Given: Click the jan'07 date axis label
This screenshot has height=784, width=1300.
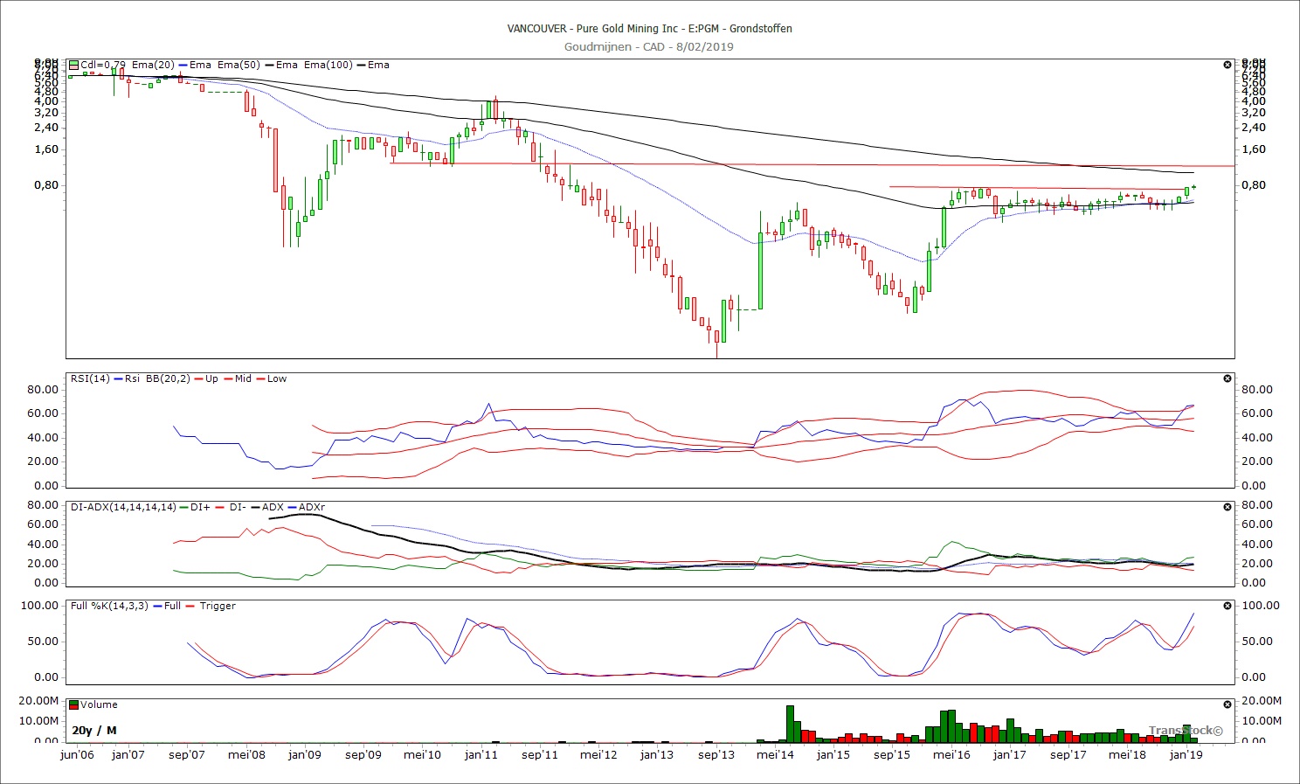Looking at the screenshot, I should point(128,754).
